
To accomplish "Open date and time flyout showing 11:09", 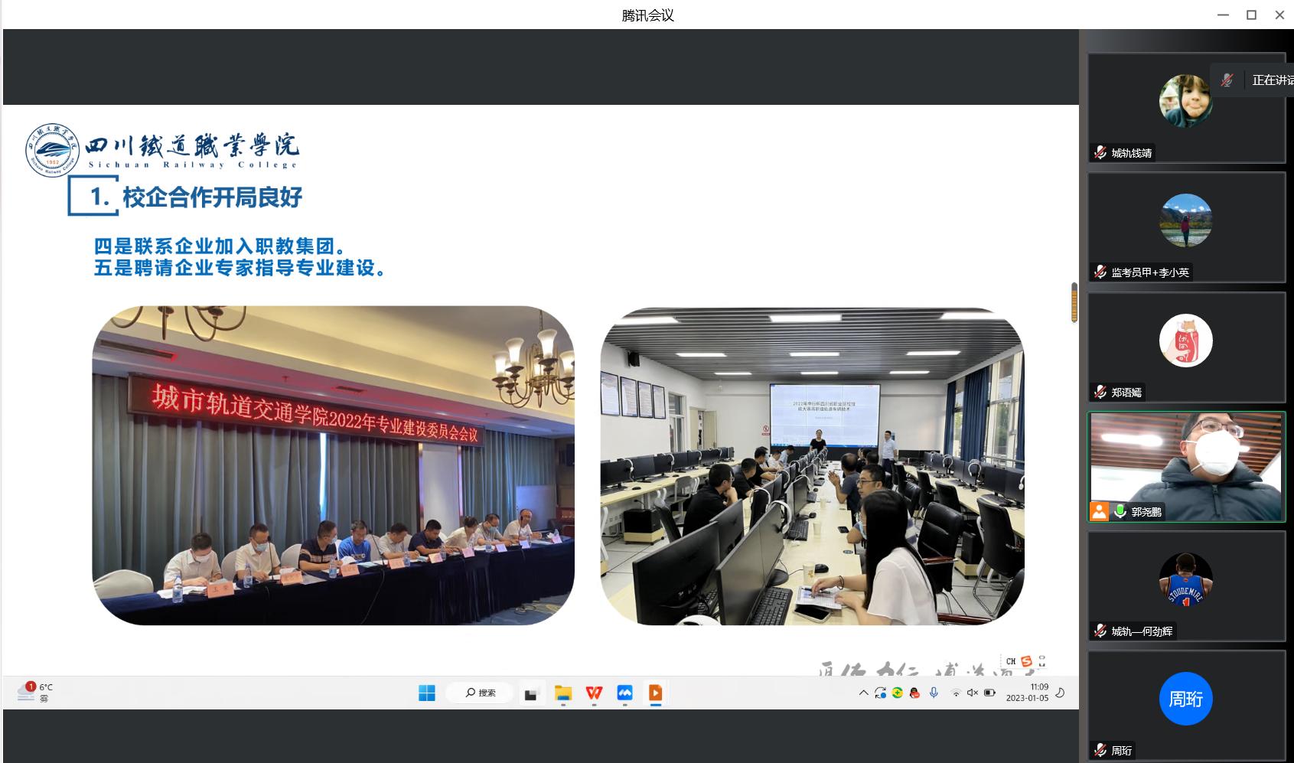I will [1027, 693].
